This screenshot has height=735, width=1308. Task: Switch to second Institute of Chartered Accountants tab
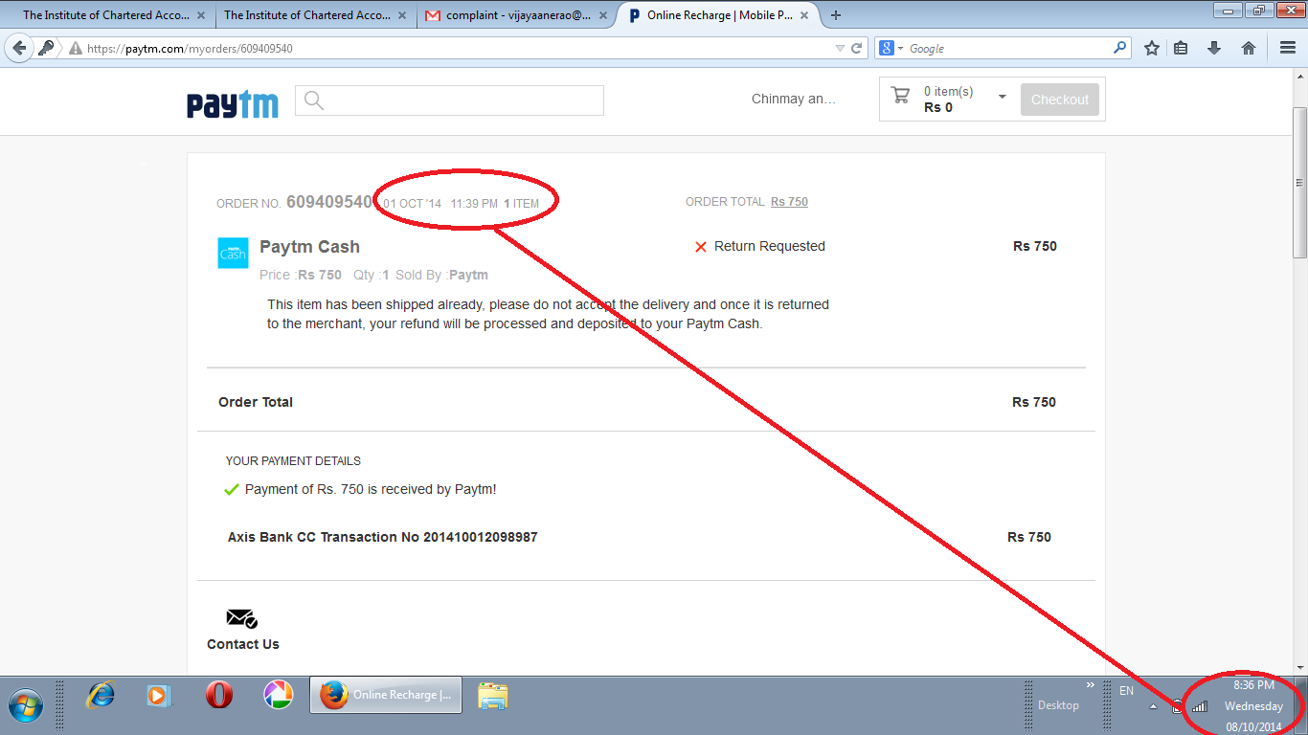(306, 15)
